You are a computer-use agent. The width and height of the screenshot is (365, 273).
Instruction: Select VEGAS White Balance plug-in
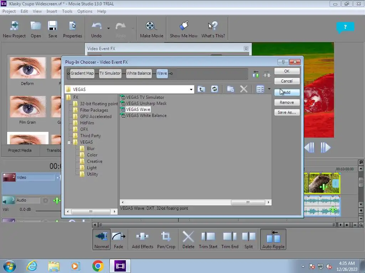coord(146,116)
